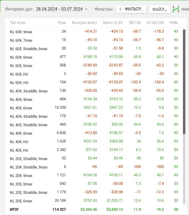Viewport: 189px width, 215px height.
Task: Sort by the Тип игры column header
Action: (x=17, y=23)
